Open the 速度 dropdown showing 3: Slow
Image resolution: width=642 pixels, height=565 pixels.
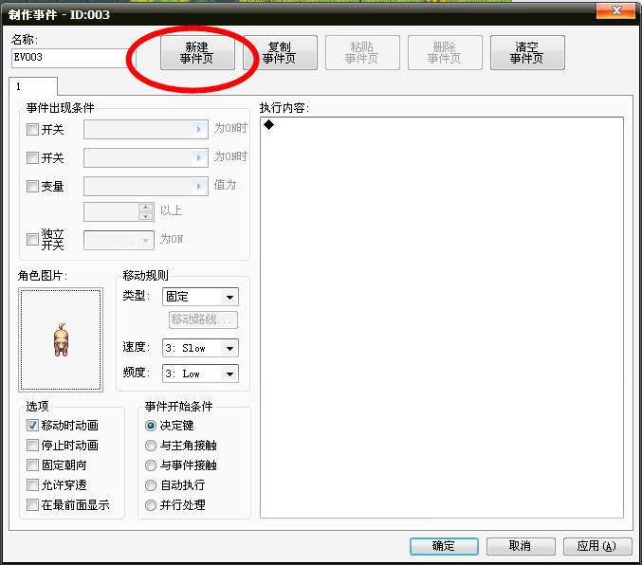click(x=200, y=348)
